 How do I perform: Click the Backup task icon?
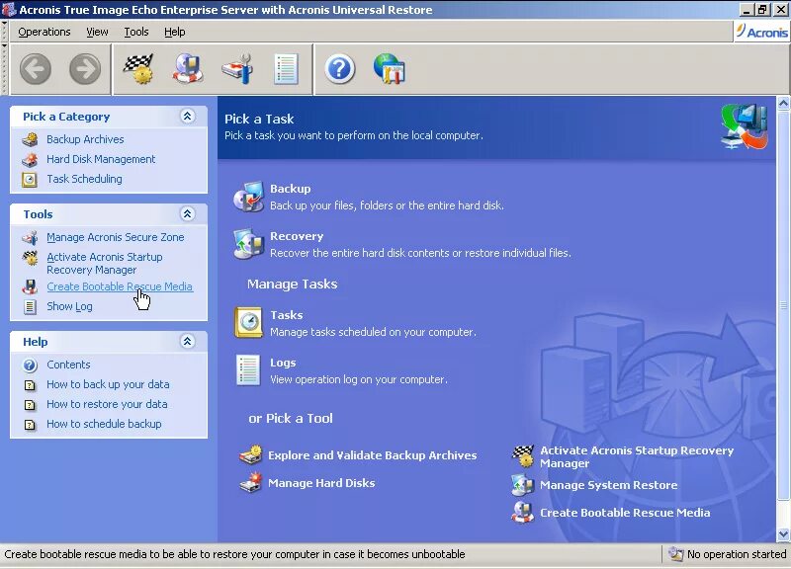[x=249, y=197]
